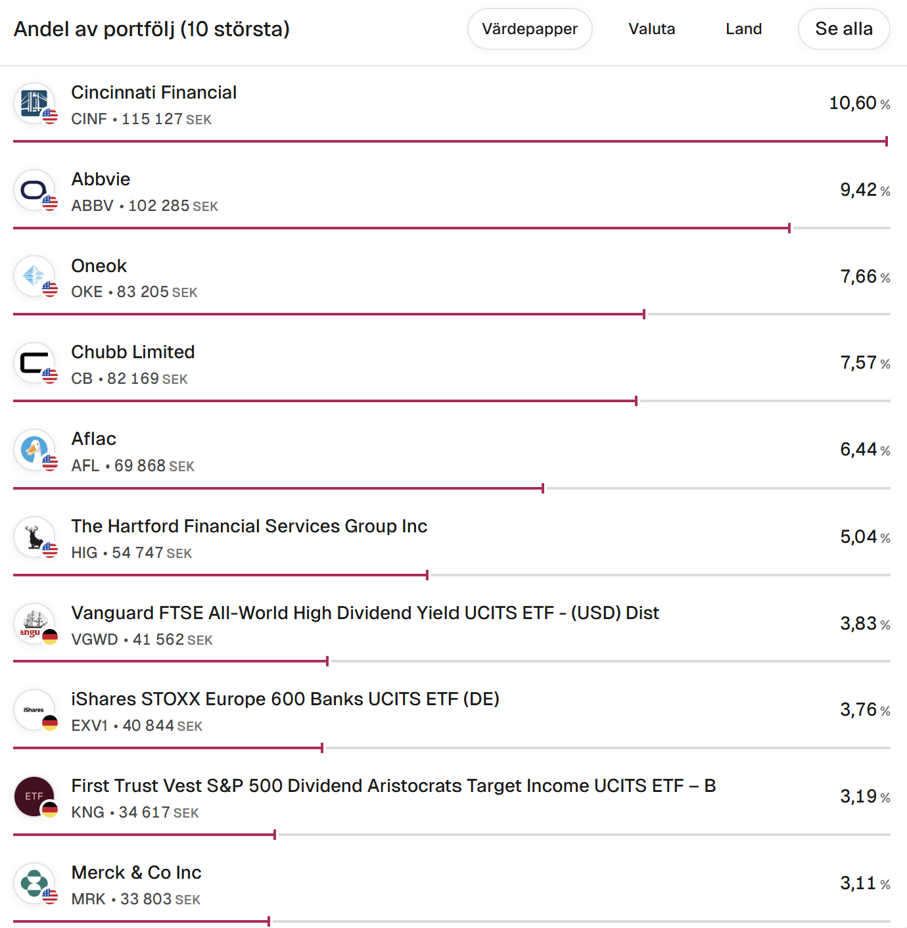The height and width of the screenshot is (928, 907).
Task: Click the Aflac 6,44 % share value
Action: [864, 450]
